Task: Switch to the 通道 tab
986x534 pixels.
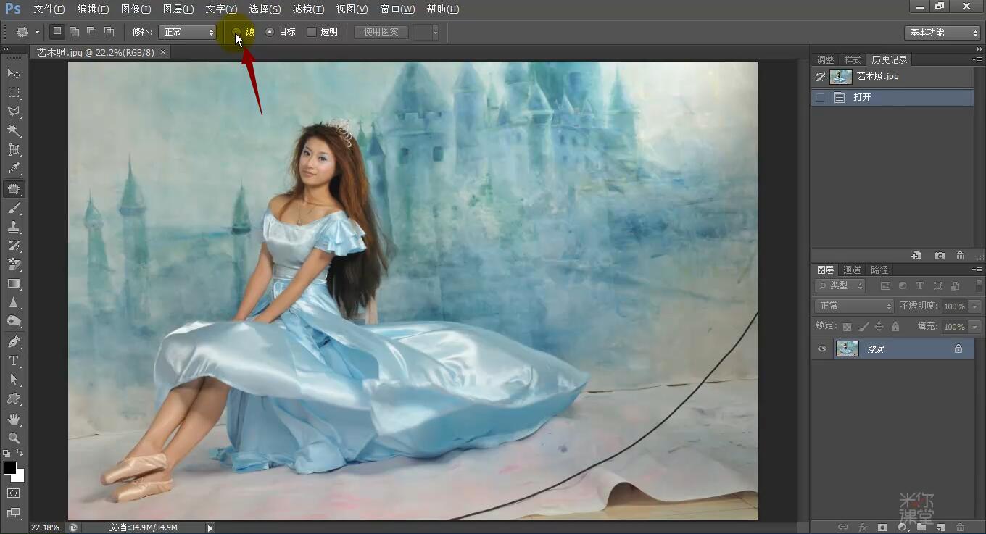Action: [852, 270]
